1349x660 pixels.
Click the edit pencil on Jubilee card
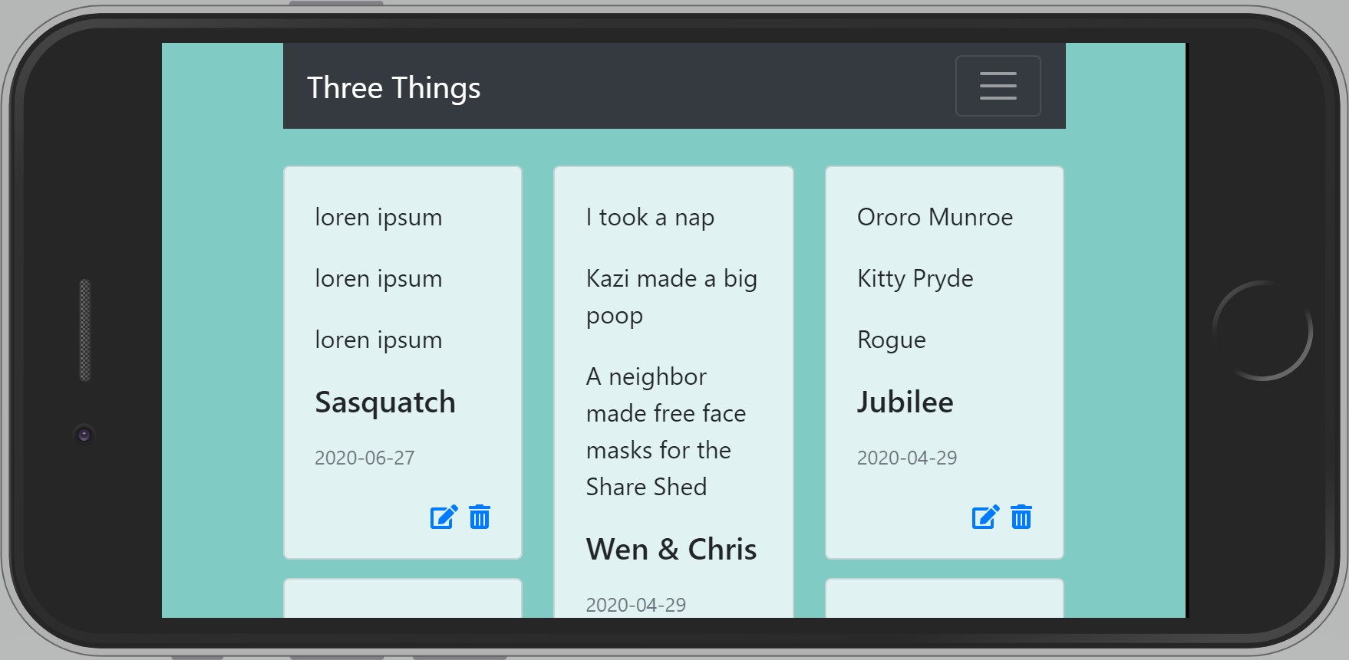pos(985,517)
